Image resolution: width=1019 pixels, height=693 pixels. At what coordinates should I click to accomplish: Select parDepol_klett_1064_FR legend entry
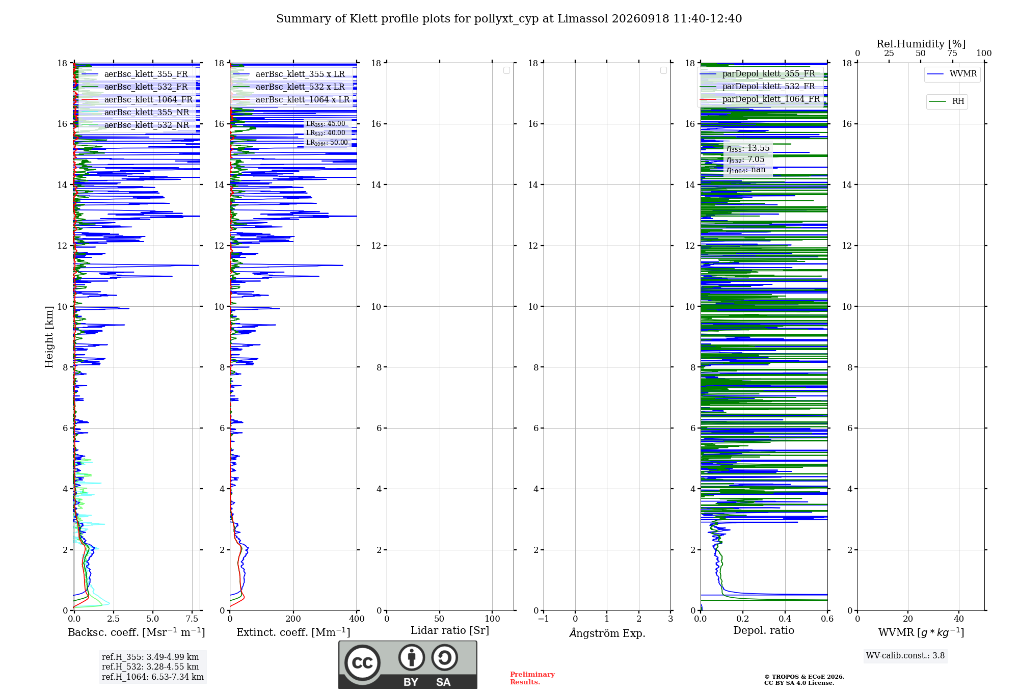[x=760, y=99]
